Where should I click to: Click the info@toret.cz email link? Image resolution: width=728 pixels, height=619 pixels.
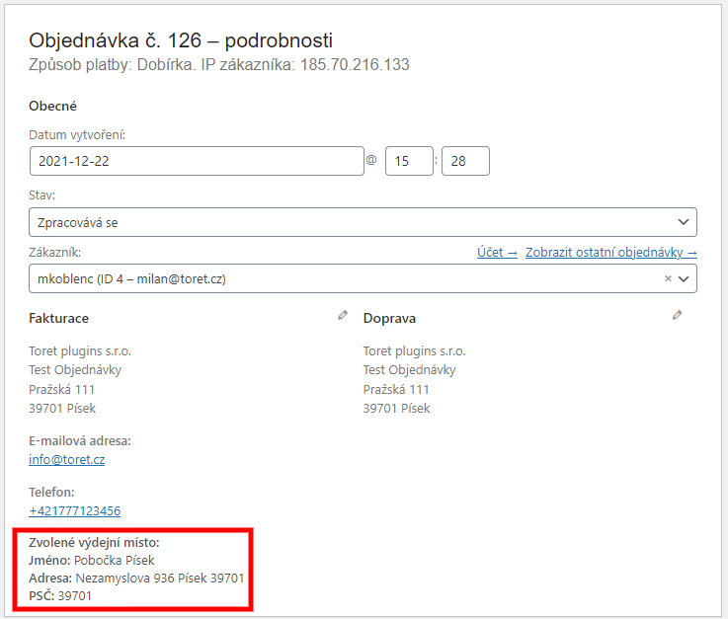tap(67, 459)
